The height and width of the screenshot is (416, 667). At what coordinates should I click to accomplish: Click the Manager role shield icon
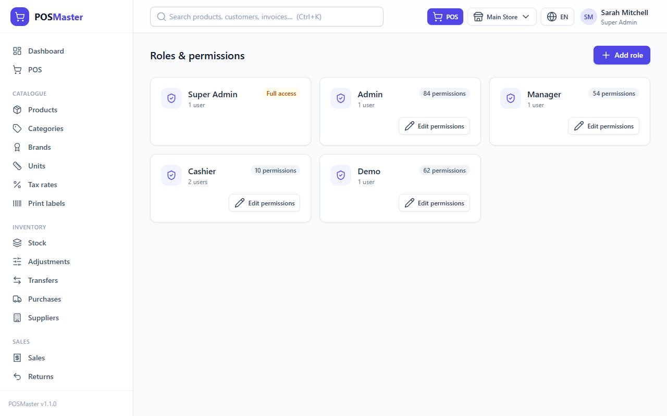tap(511, 98)
